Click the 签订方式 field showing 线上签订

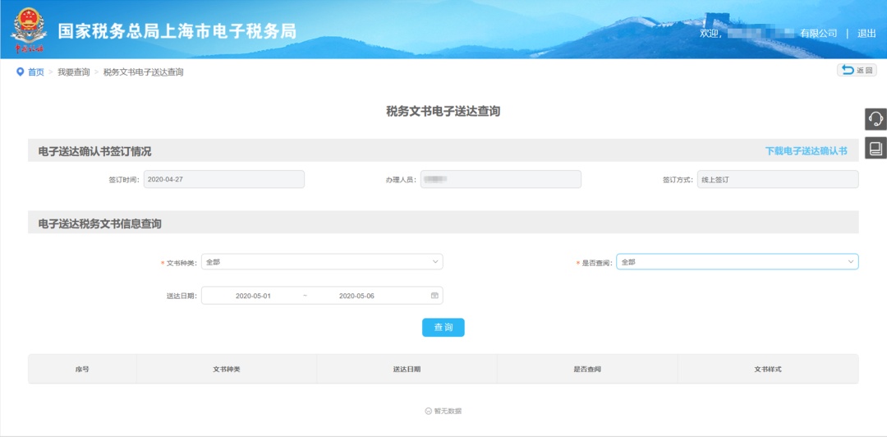click(x=778, y=179)
